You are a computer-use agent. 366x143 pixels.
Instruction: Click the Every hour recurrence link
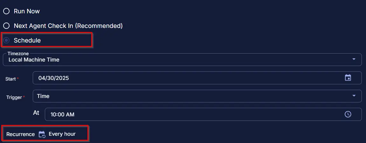tap(62, 134)
